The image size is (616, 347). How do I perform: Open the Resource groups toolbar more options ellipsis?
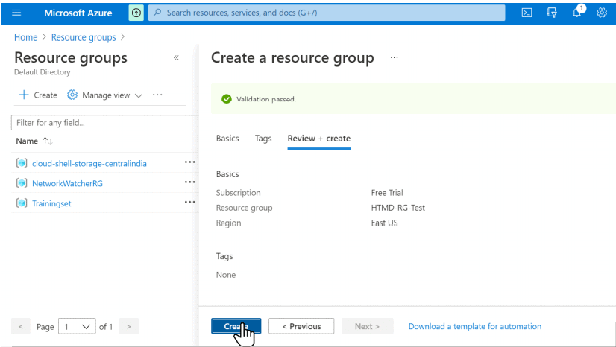pyautogui.click(x=157, y=95)
